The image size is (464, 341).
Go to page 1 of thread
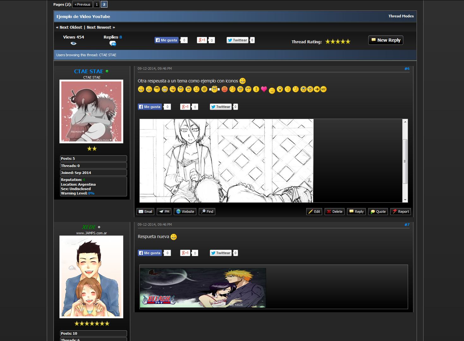point(97,4)
